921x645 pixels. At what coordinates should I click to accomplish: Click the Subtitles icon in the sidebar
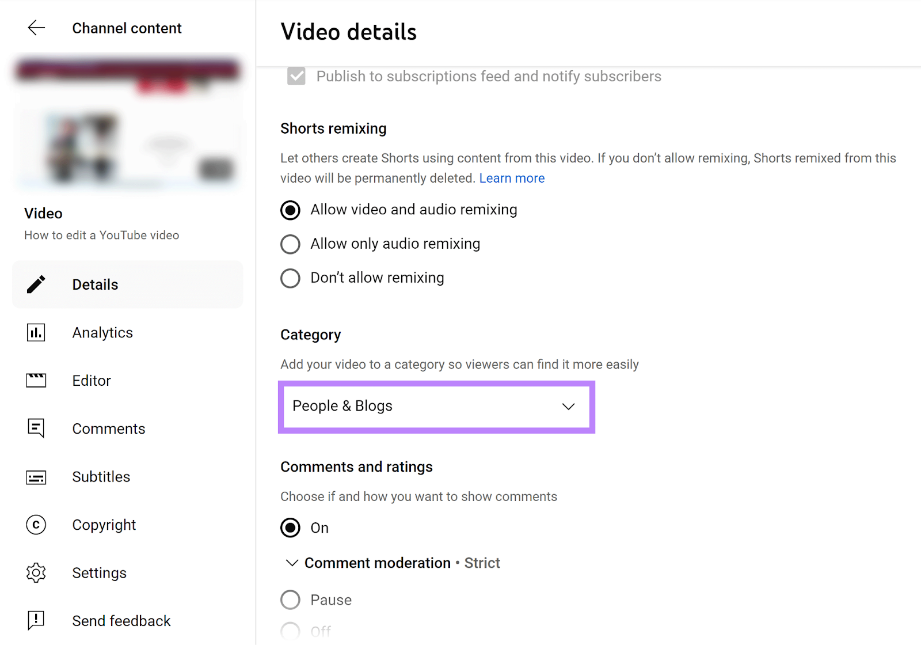[x=36, y=477]
